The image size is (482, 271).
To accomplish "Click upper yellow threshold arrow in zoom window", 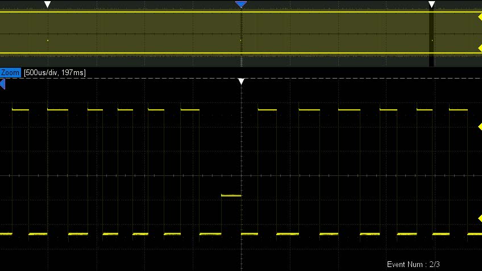I will 479,127.
